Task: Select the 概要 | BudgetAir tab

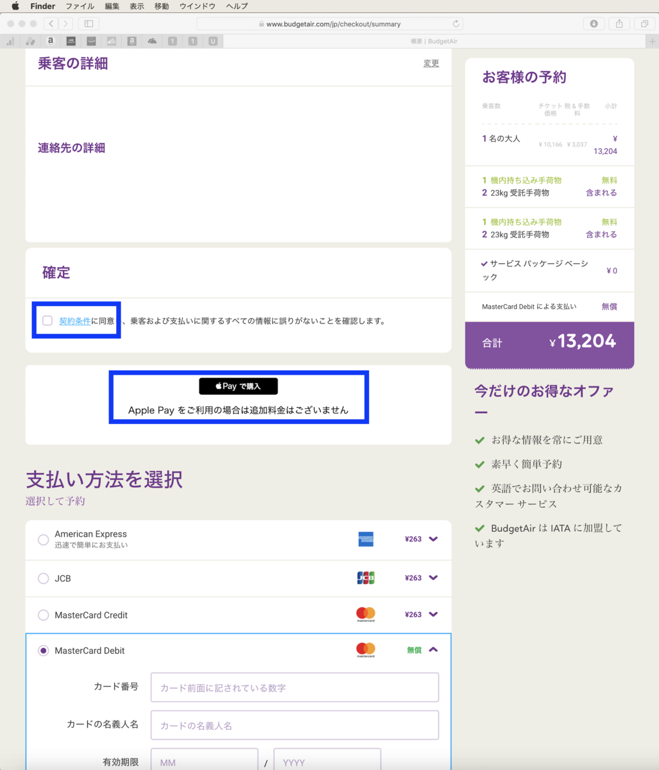Action: [x=433, y=41]
